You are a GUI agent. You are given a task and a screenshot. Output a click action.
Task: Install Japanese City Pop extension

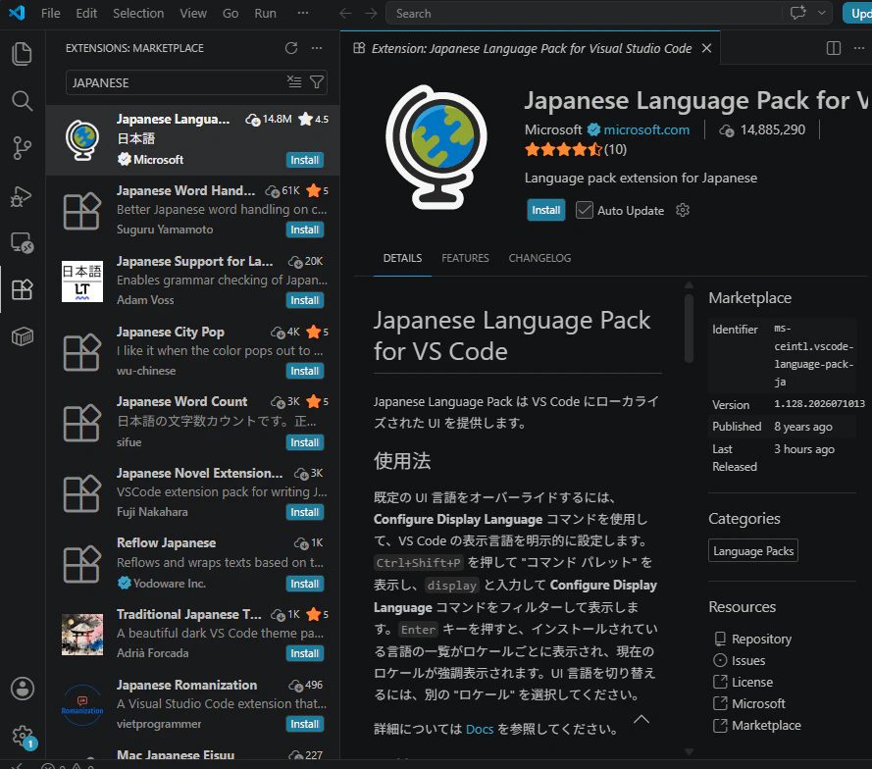click(x=305, y=371)
